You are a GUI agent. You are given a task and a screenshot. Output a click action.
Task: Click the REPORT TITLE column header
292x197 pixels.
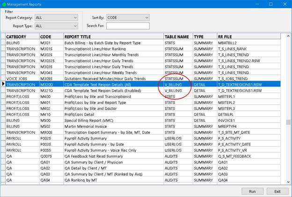click(113, 36)
